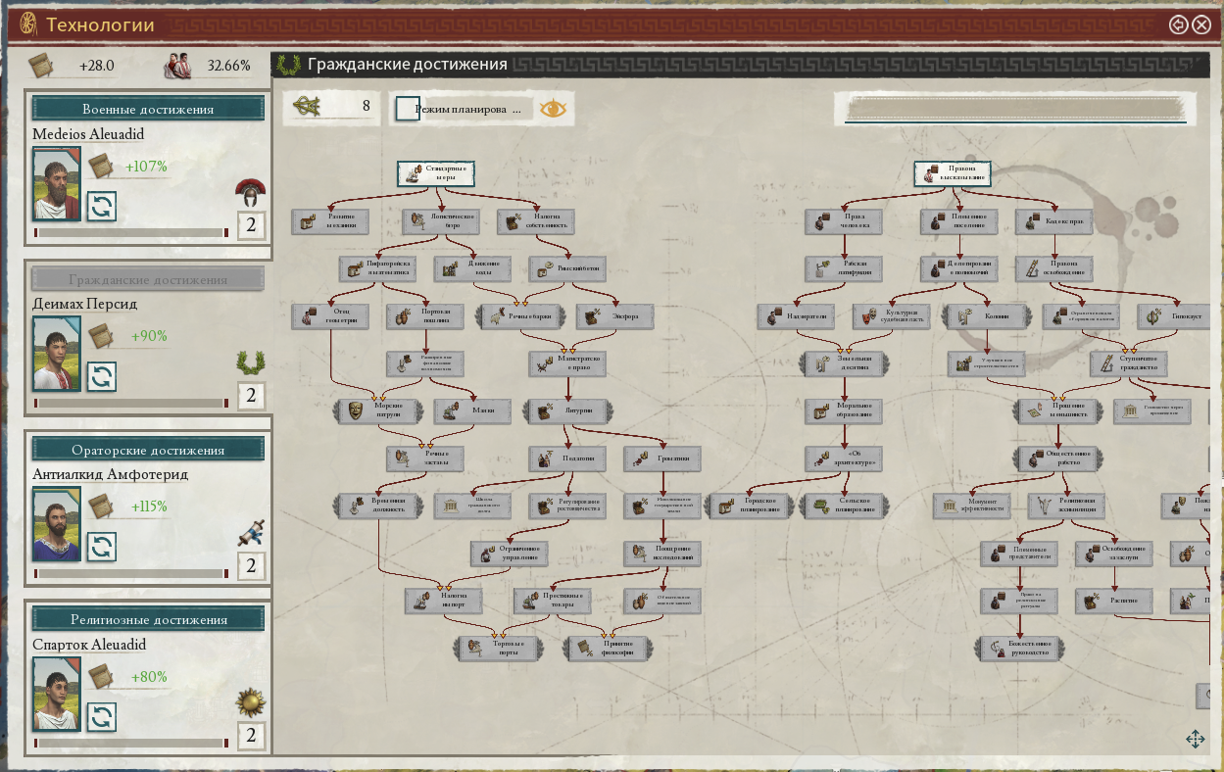Click the goat icon on Речные баржи node
This screenshot has width=1224, height=772.
[497, 316]
